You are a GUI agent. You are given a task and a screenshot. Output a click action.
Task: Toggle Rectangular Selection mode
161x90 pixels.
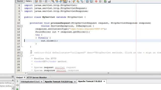click(69, 1)
